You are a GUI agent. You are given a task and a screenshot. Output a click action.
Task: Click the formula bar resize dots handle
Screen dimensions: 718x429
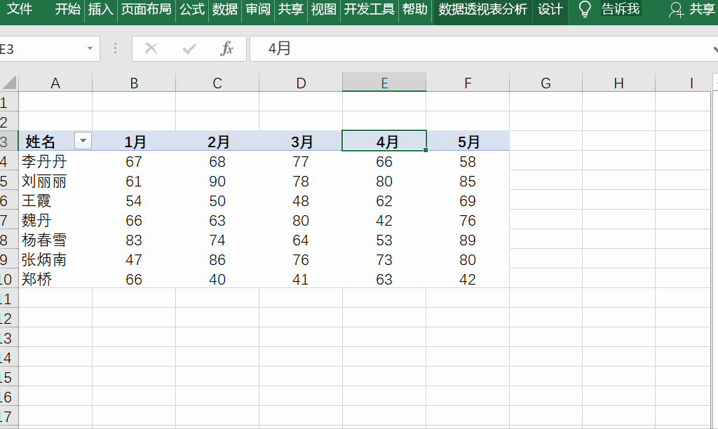click(x=116, y=48)
